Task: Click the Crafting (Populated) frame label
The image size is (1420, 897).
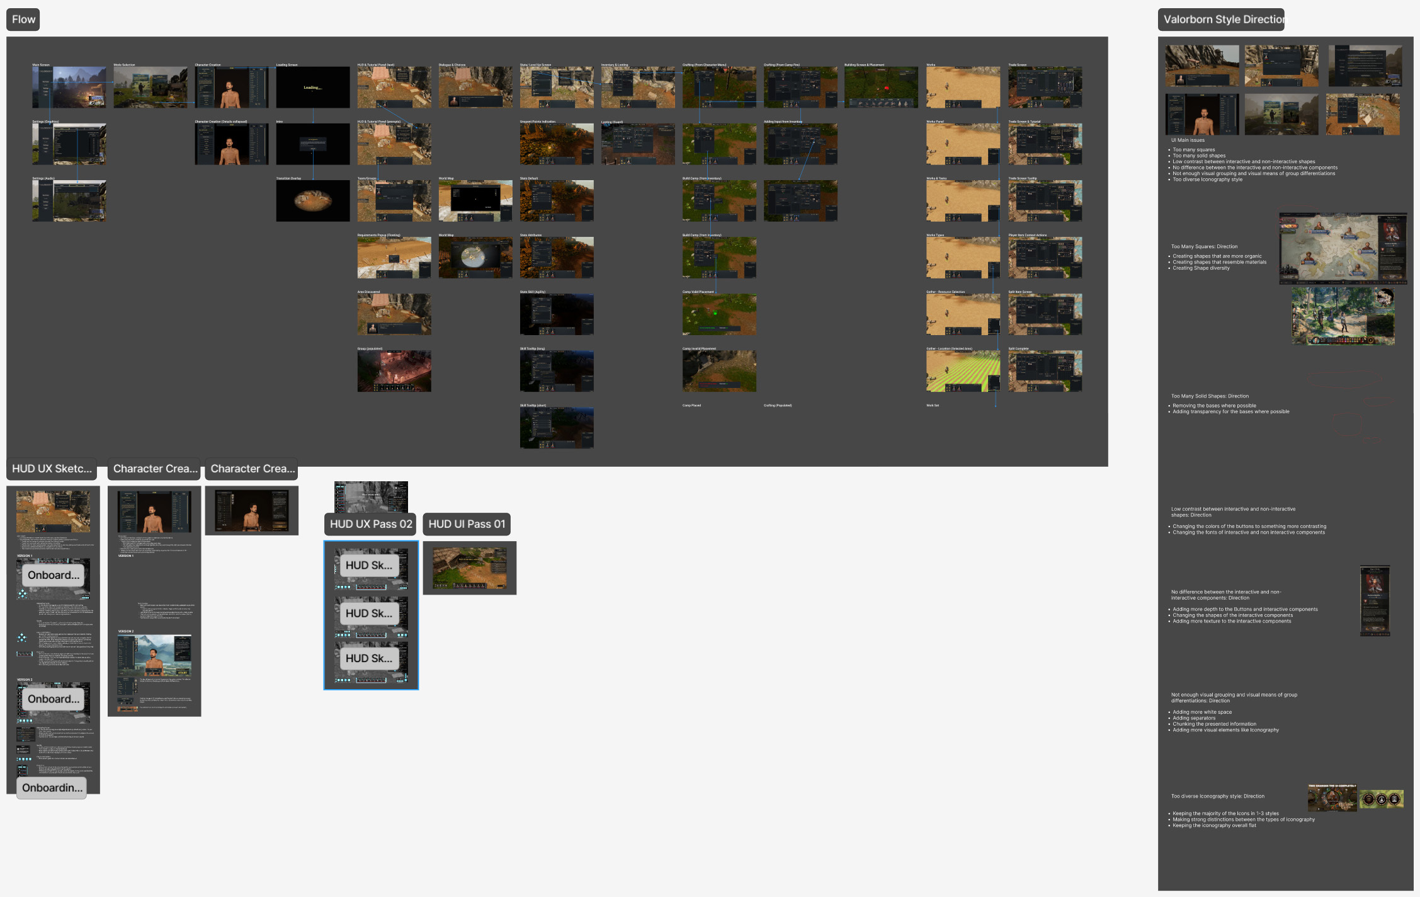Action: coord(778,406)
